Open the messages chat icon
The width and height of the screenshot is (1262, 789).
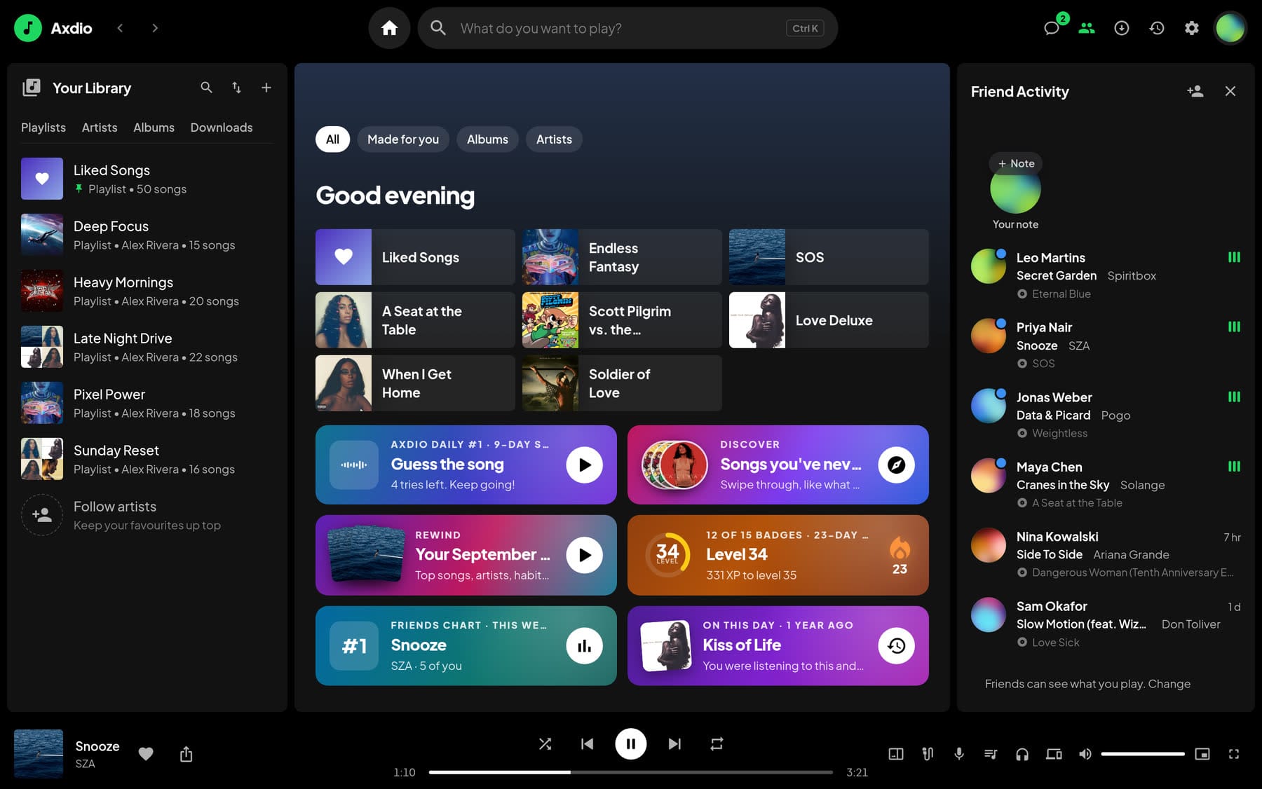pyautogui.click(x=1051, y=28)
